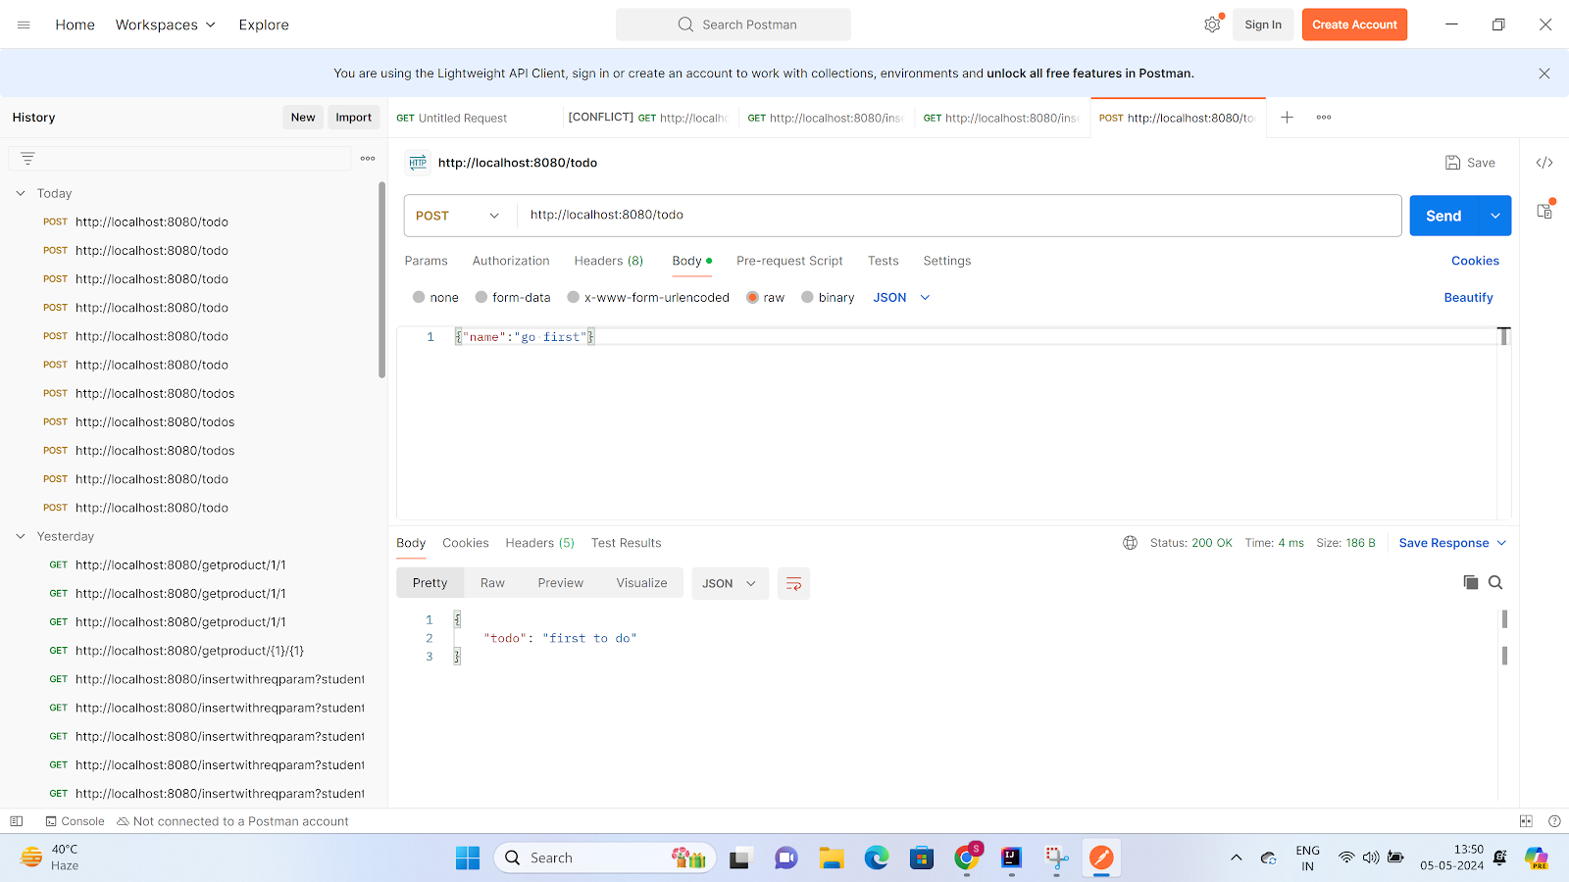1569x882 pixels.
Task: Switch to the Authorization tab
Action: pos(511,261)
